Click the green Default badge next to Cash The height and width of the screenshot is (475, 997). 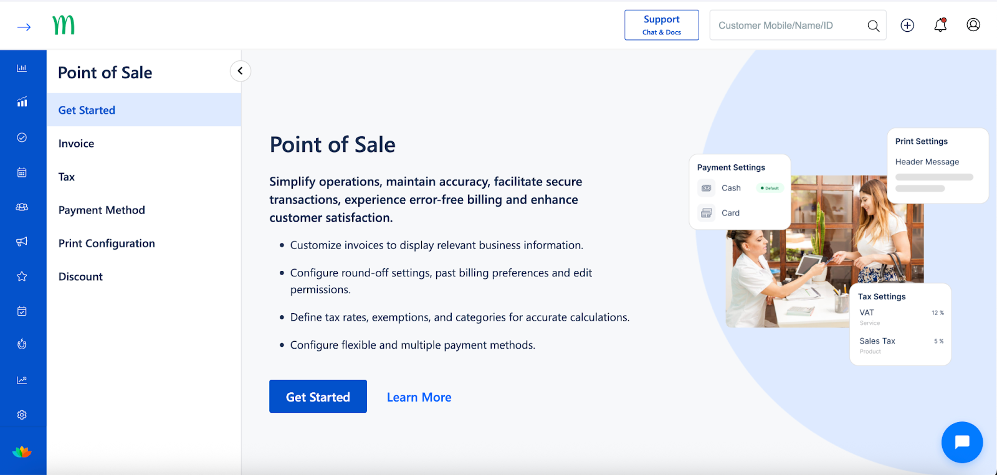pyautogui.click(x=770, y=188)
